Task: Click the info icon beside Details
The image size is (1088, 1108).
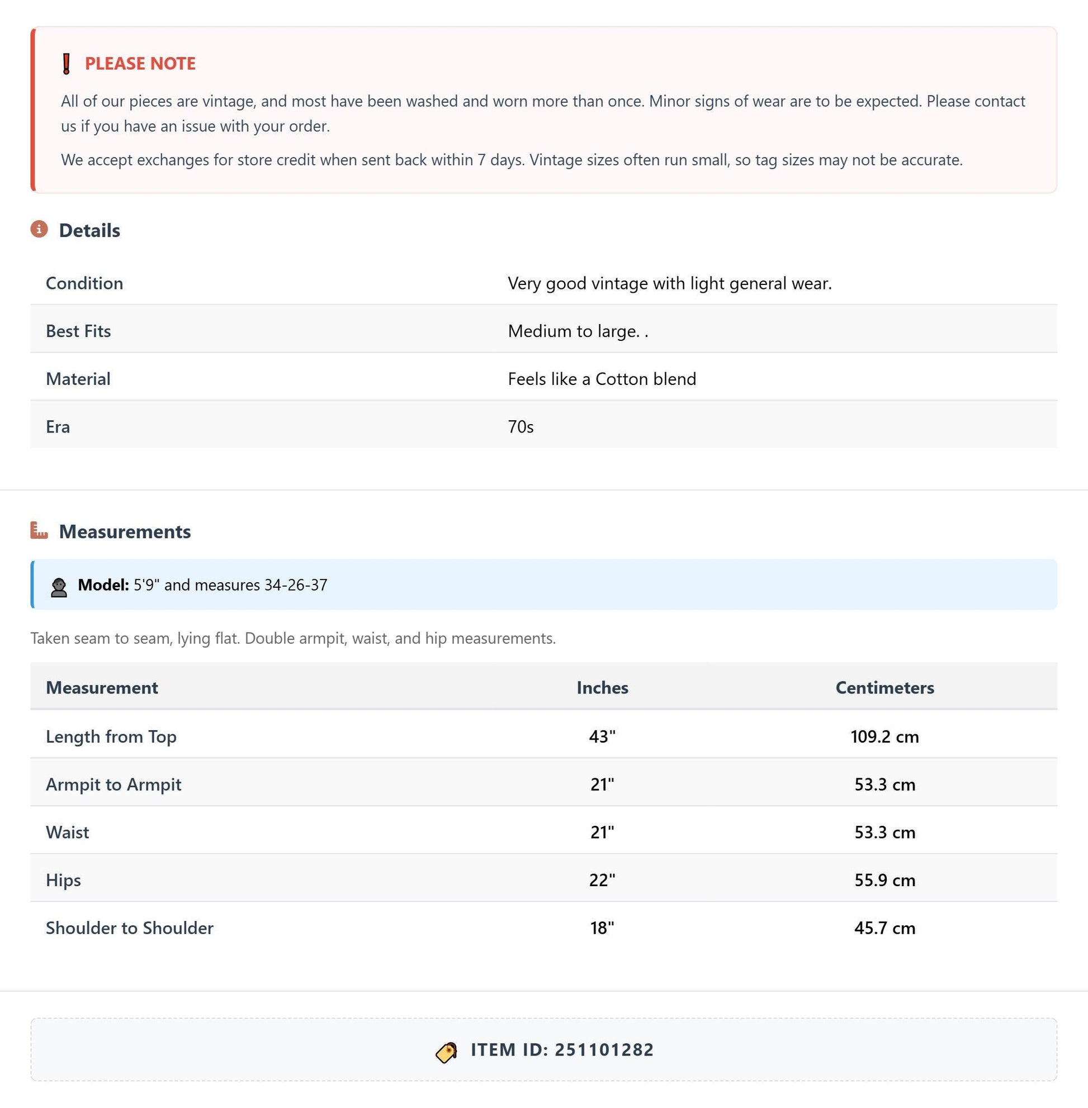Action: click(x=39, y=229)
